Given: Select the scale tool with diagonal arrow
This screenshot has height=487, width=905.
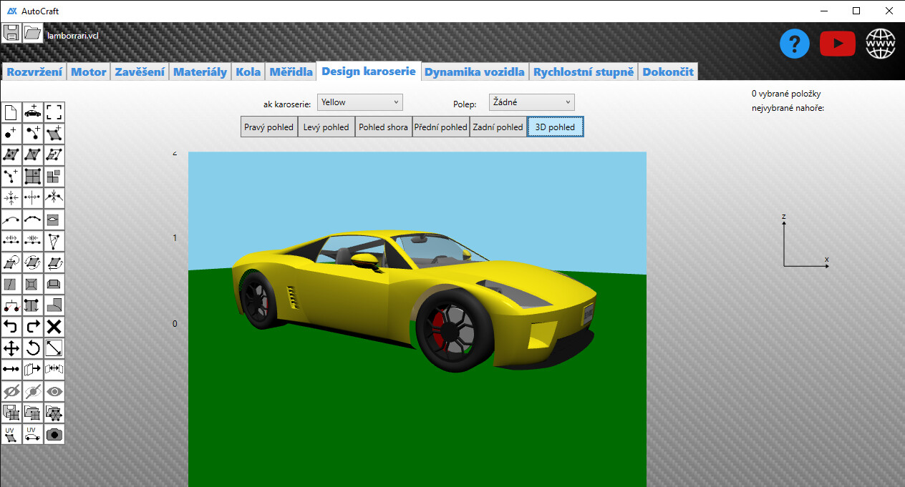Looking at the screenshot, I should [54, 348].
